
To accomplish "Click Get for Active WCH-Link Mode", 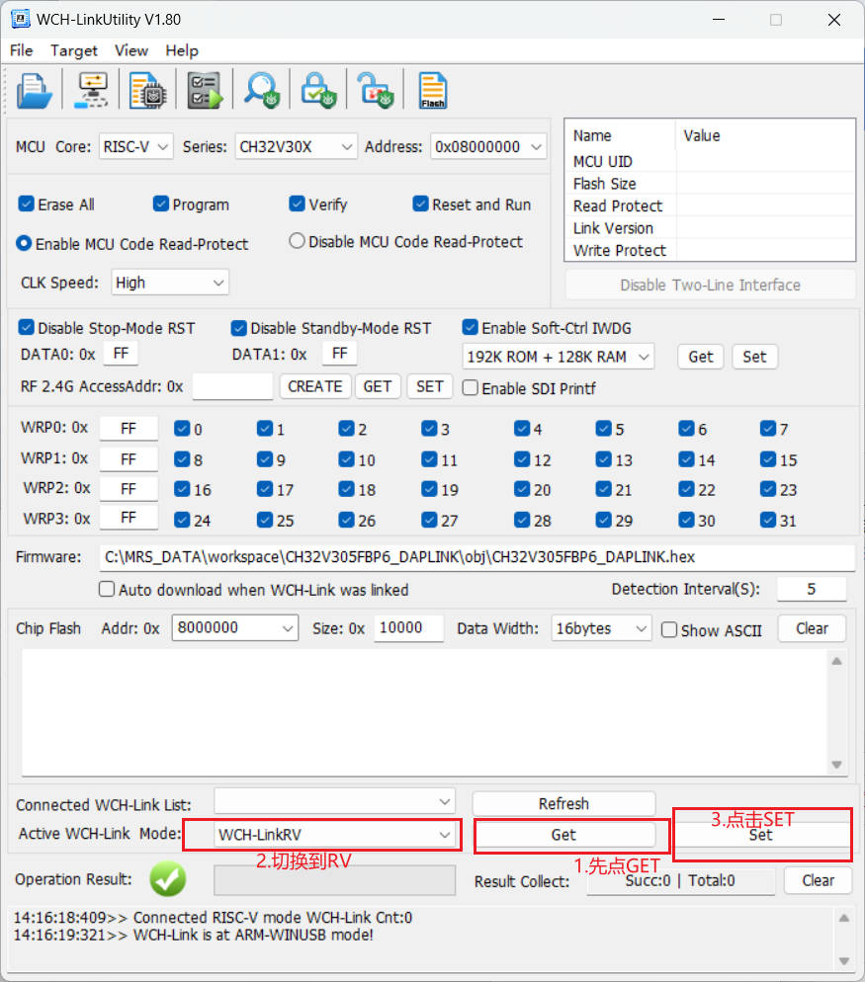I will pyautogui.click(x=563, y=835).
